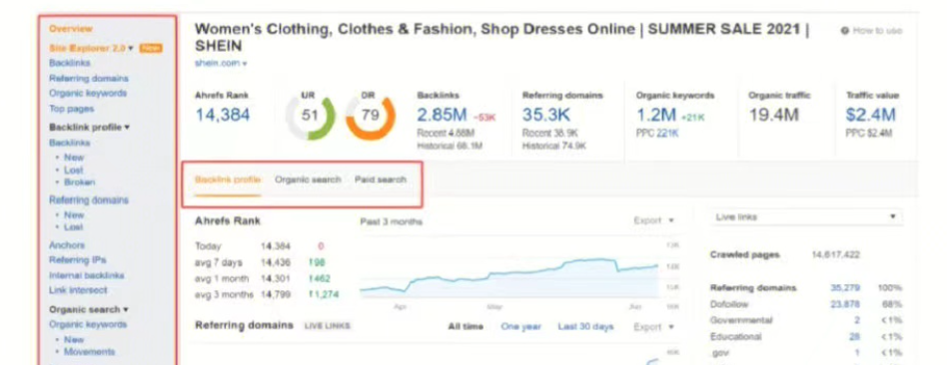Open the shein.com domain dropdown arrow

[x=245, y=64]
